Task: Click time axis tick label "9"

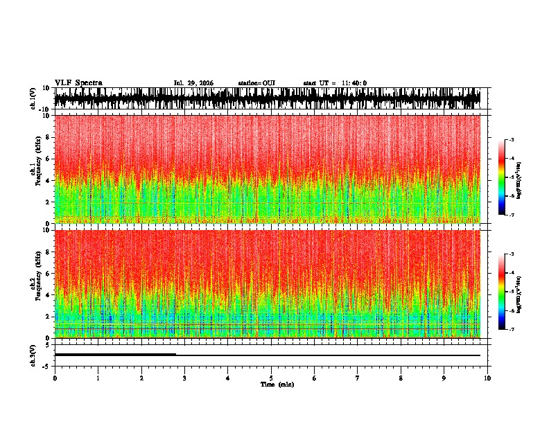Action: coord(444,378)
